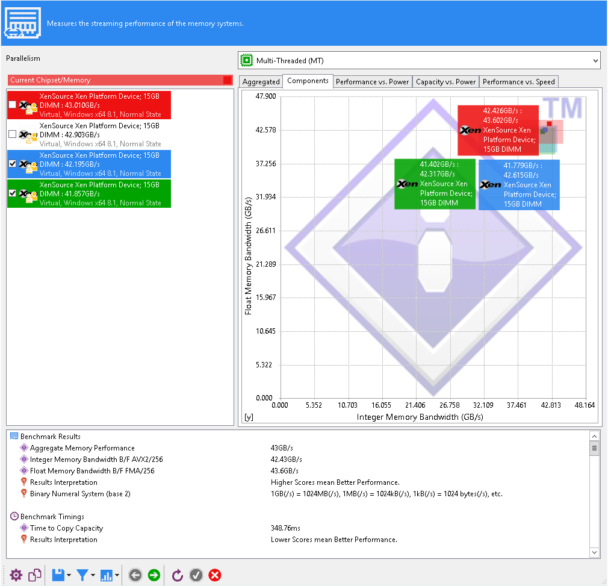Viewport: 608px width, 586px height.
Task: Click the purple refresh benchmark icon
Action: pos(177,575)
